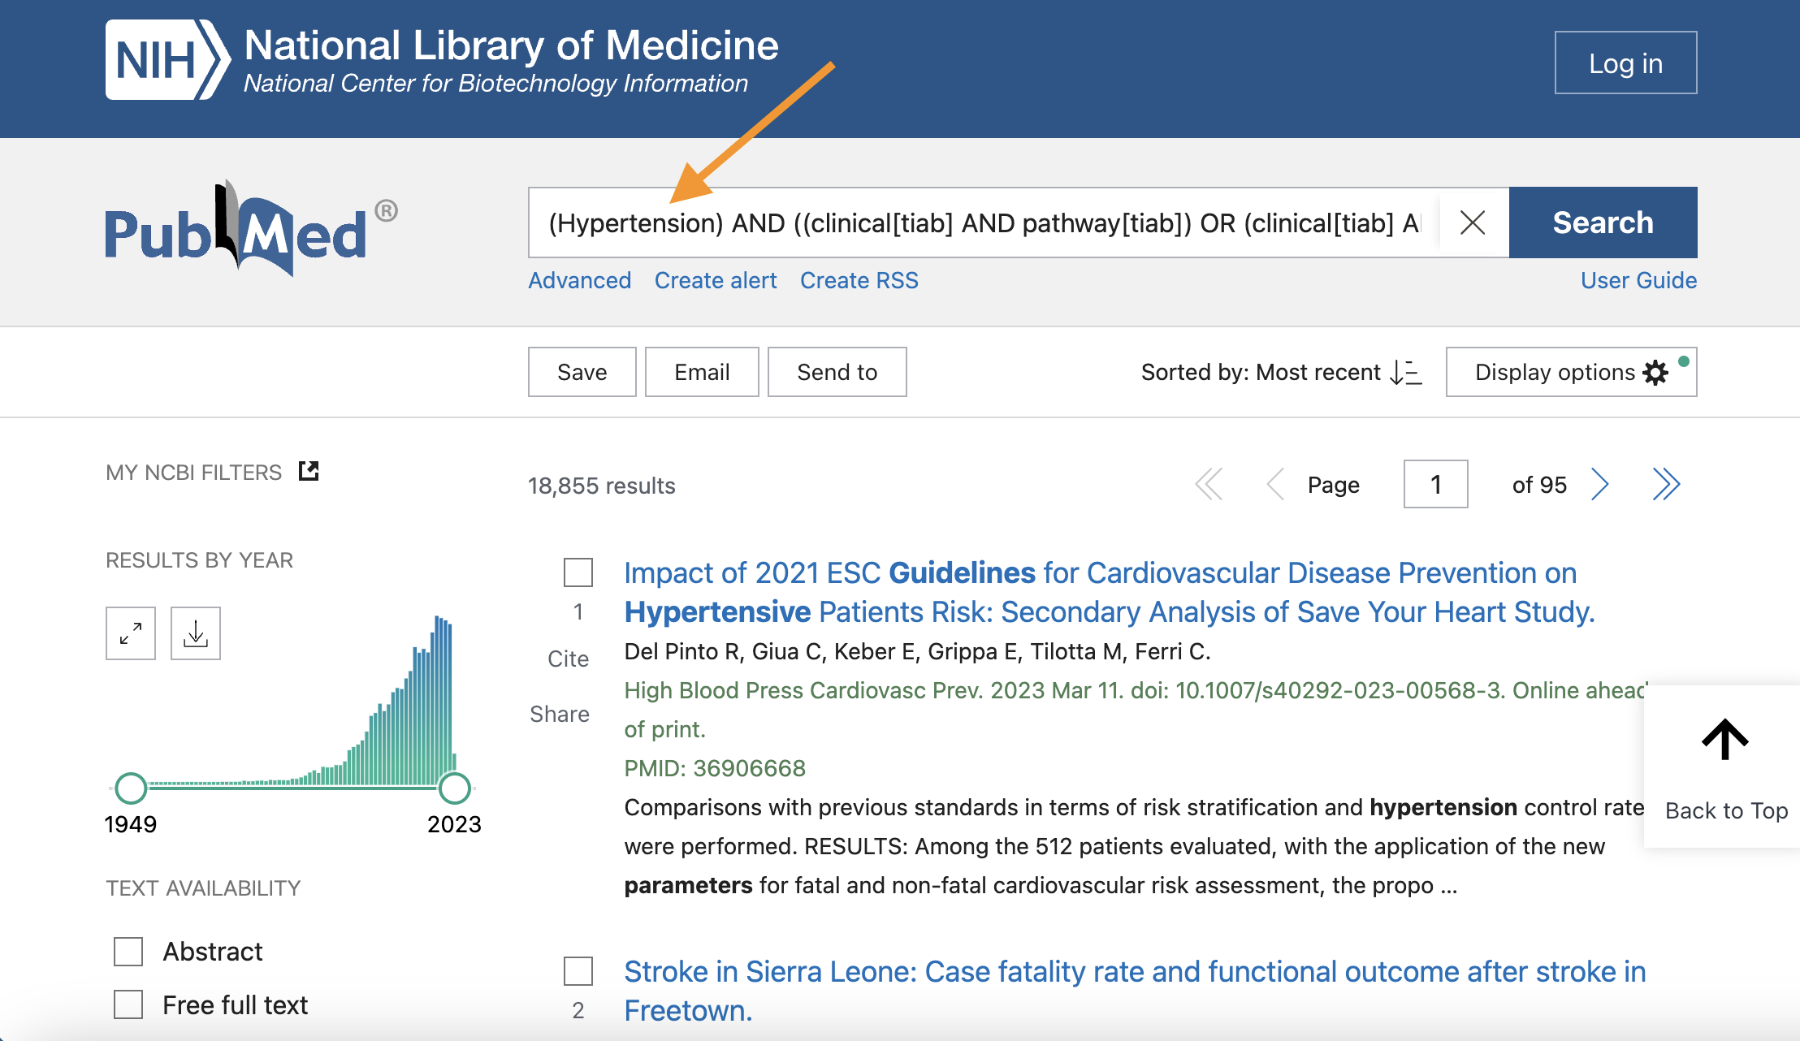Enable Free full text filter
1800x1041 pixels.
click(x=128, y=1004)
